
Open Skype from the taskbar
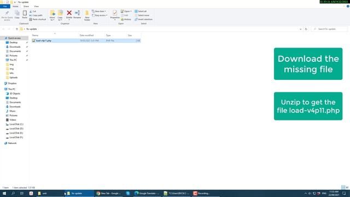pos(128,193)
